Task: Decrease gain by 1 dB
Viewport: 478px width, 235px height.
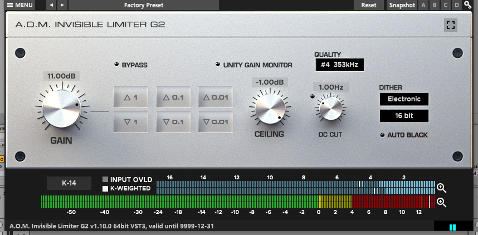Action: [x=130, y=121]
